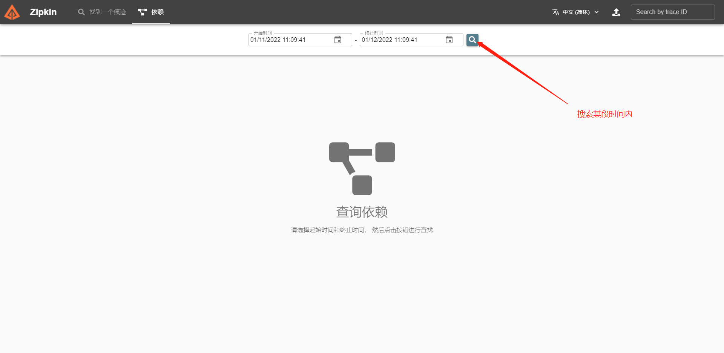Open the start date calendar dropdown
The width and height of the screenshot is (724, 353).
coord(337,40)
